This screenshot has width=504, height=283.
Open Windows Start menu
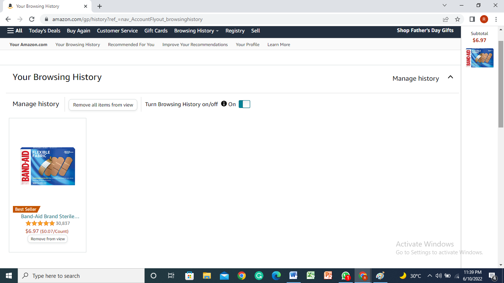[9, 276]
